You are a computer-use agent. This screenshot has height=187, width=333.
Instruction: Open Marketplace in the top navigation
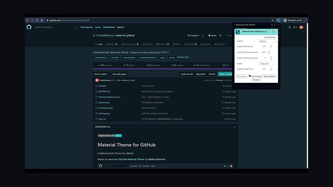click(109, 27)
